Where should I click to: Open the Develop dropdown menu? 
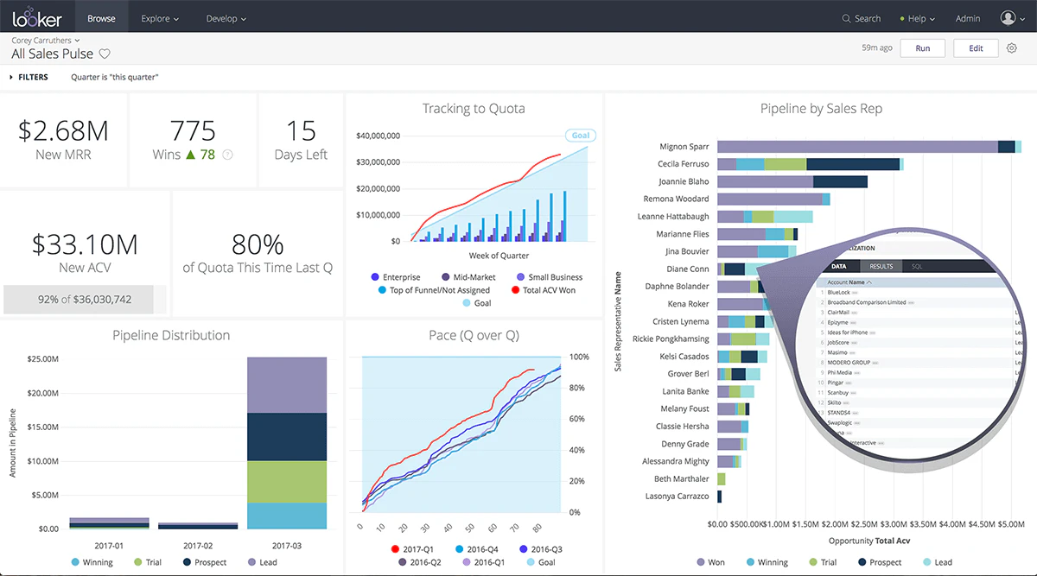[226, 18]
